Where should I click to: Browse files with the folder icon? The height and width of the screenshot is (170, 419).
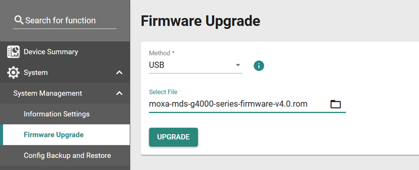tap(336, 104)
